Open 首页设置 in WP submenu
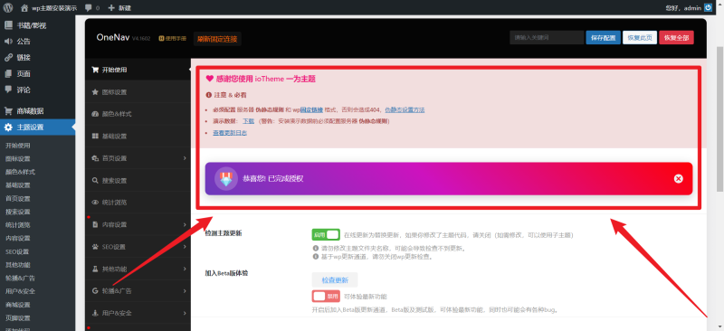The image size is (724, 331). point(18,198)
